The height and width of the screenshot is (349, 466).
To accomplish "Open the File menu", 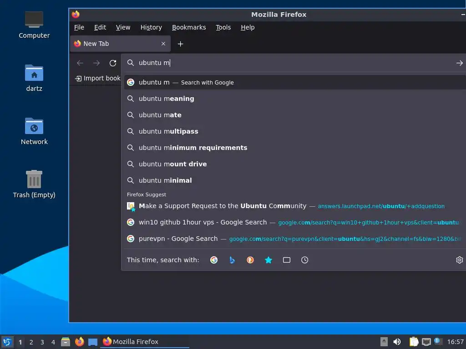I will click(x=79, y=27).
